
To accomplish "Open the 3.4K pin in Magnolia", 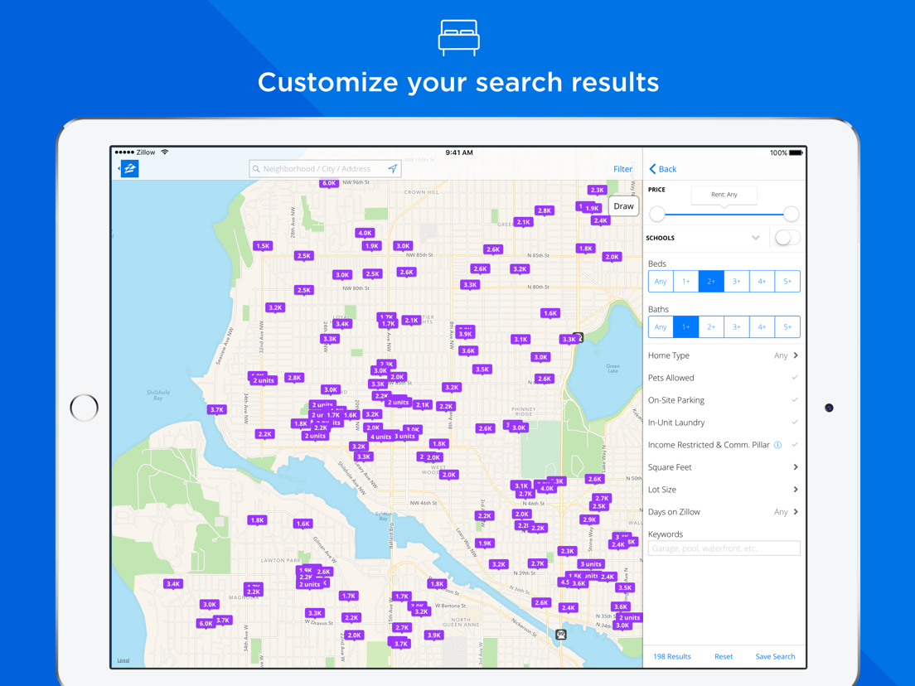I will (x=173, y=583).
